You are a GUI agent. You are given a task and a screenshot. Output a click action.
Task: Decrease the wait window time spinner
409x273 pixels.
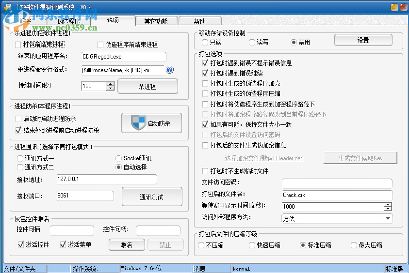tap(388, 209)
